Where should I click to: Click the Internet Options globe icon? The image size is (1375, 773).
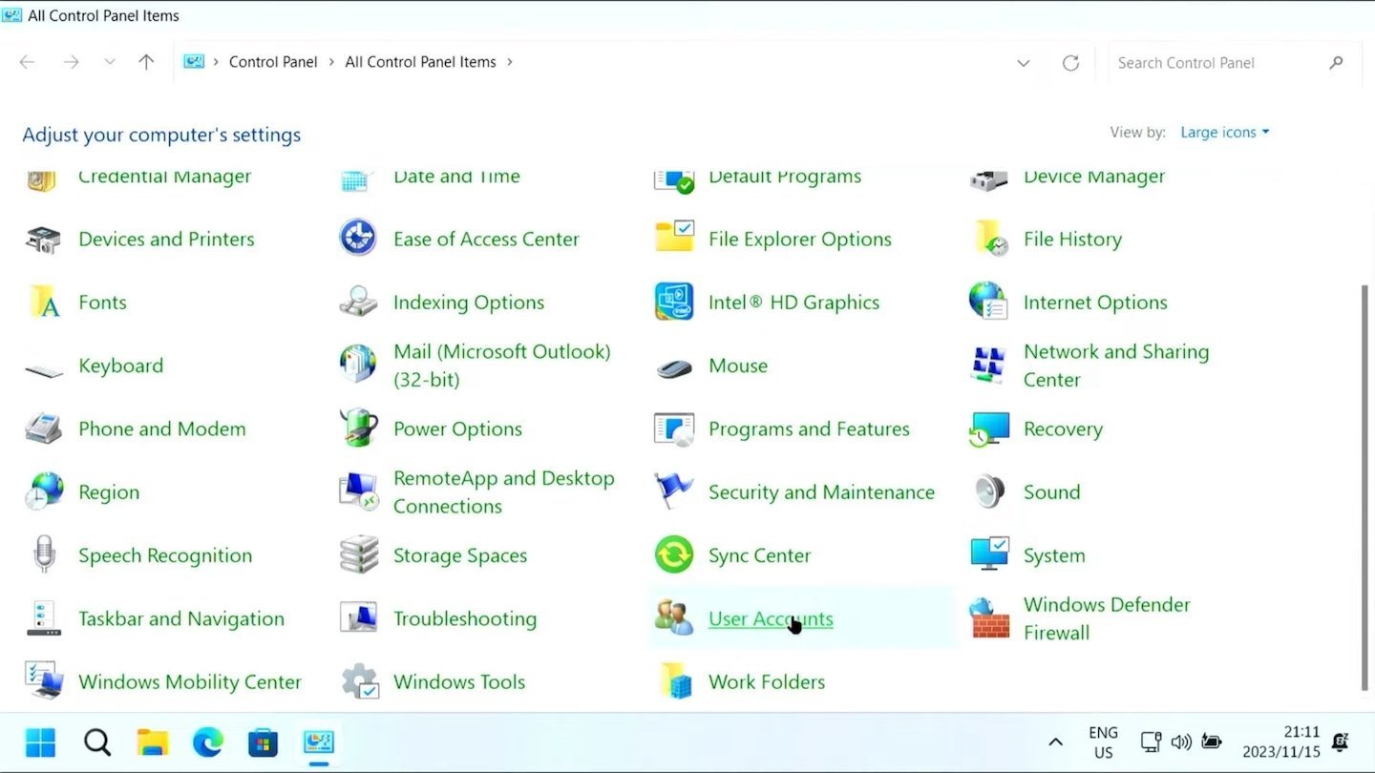988,302
